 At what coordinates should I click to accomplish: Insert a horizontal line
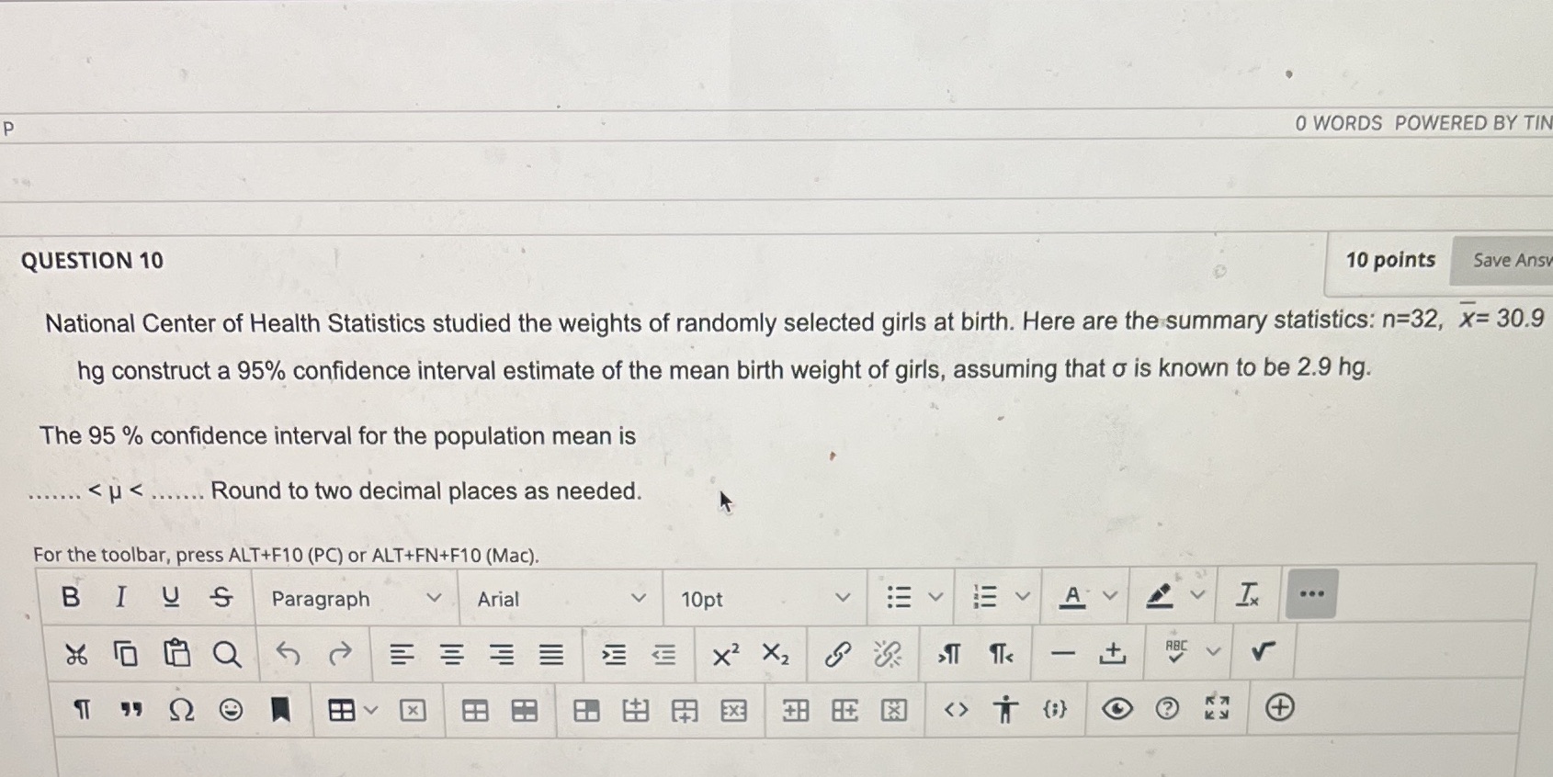[1062, 654]
